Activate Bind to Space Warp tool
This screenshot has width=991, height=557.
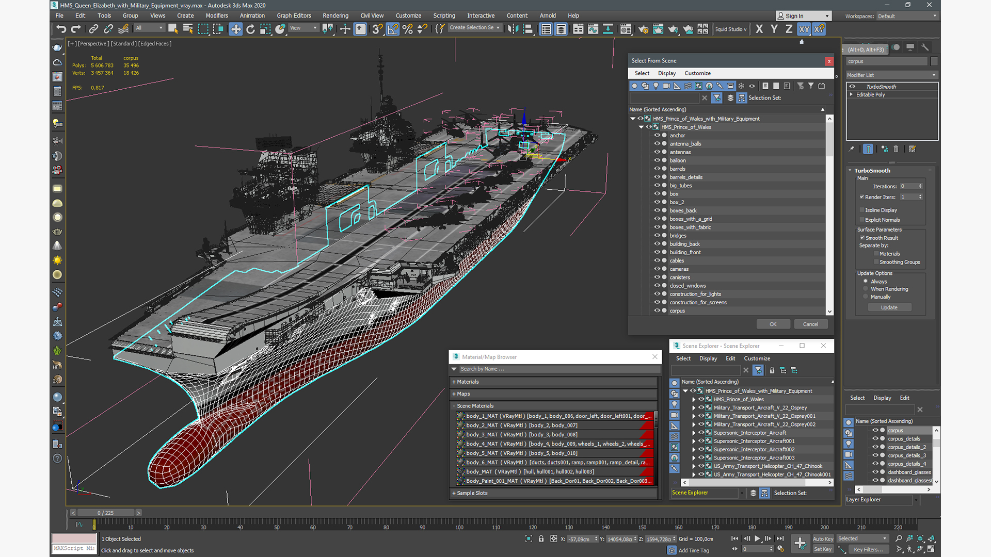click(x=123, y=29)
